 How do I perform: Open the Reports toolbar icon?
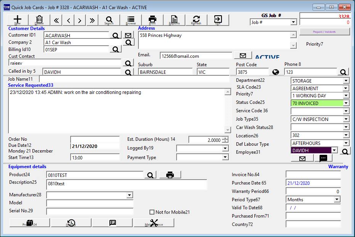point(174,20)
